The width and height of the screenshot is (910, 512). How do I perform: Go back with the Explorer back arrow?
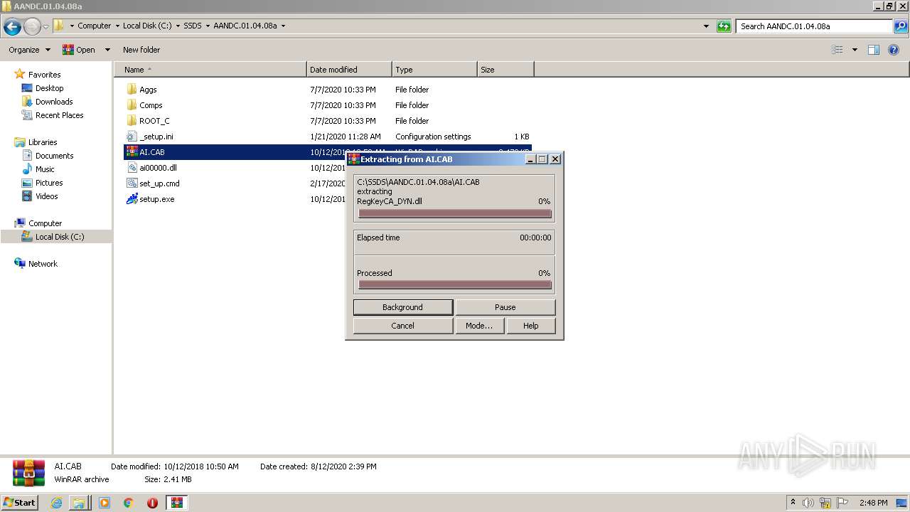[x=12, y=27]
